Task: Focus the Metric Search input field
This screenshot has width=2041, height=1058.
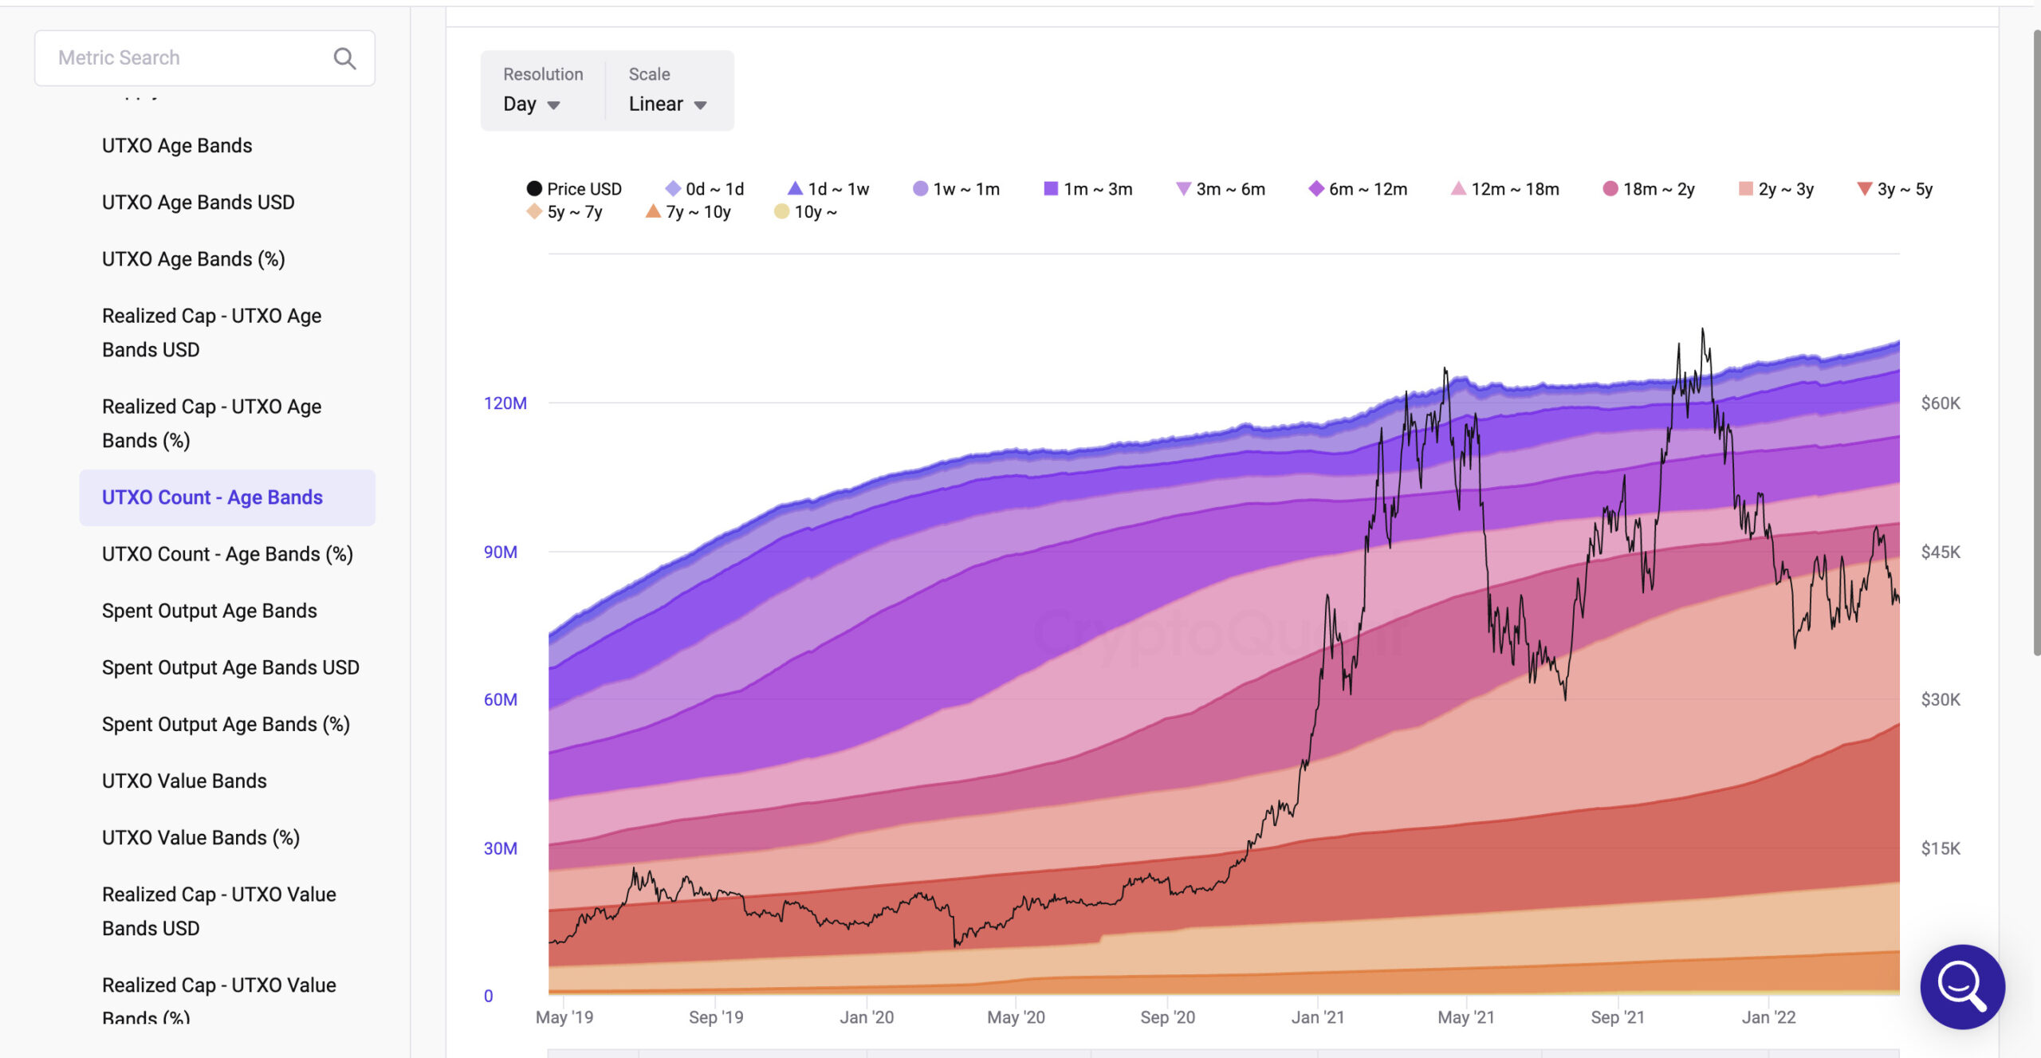Action: 205,58
